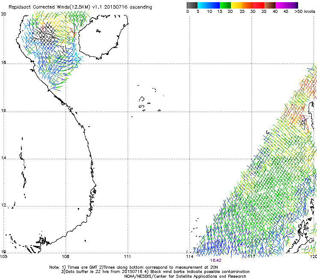317x279 pixels.
Task: Click the longitude label '117'
Action: click(x=251, y=257)
